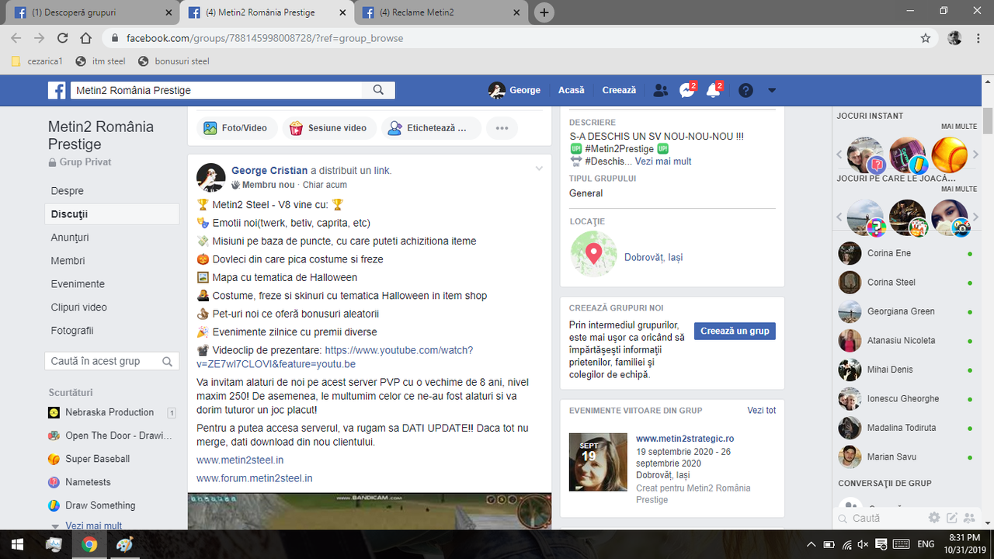Image resolution: width=994 pixels, height=559 pixels.
Task: Open the Messenger messages icon
Action: (x=686, y=90)
